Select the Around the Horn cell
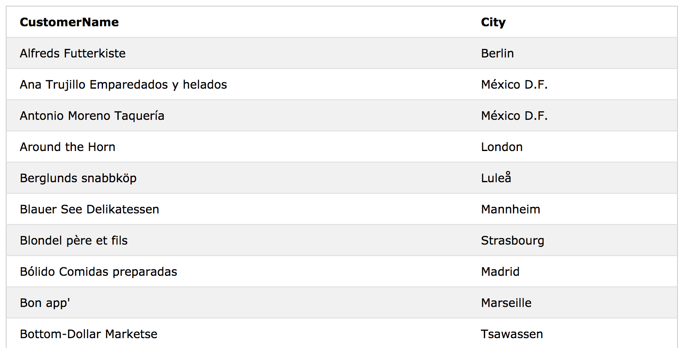682x348 pixels. point(68,147)
